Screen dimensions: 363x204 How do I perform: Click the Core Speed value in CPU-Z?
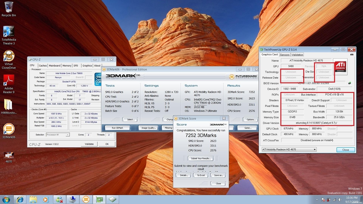56,114
